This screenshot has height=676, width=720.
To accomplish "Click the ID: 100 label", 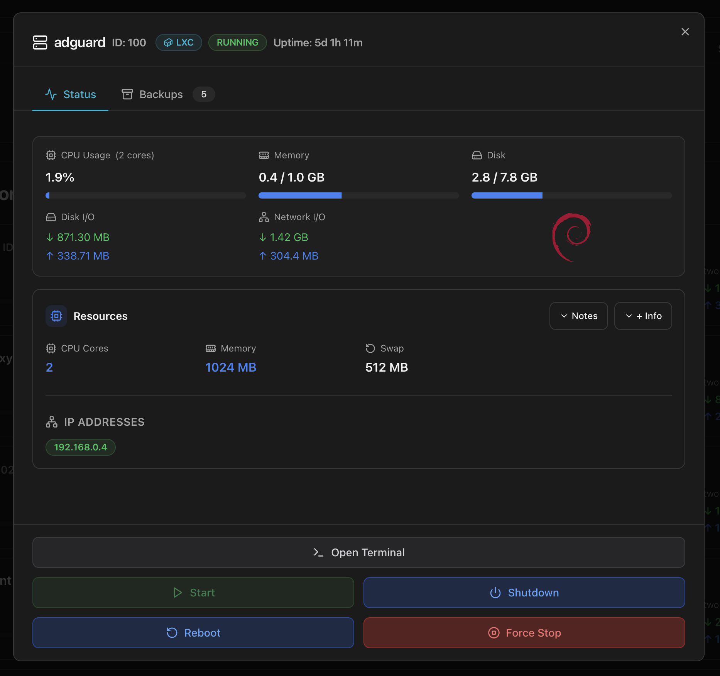I will [x=129, y=42].
